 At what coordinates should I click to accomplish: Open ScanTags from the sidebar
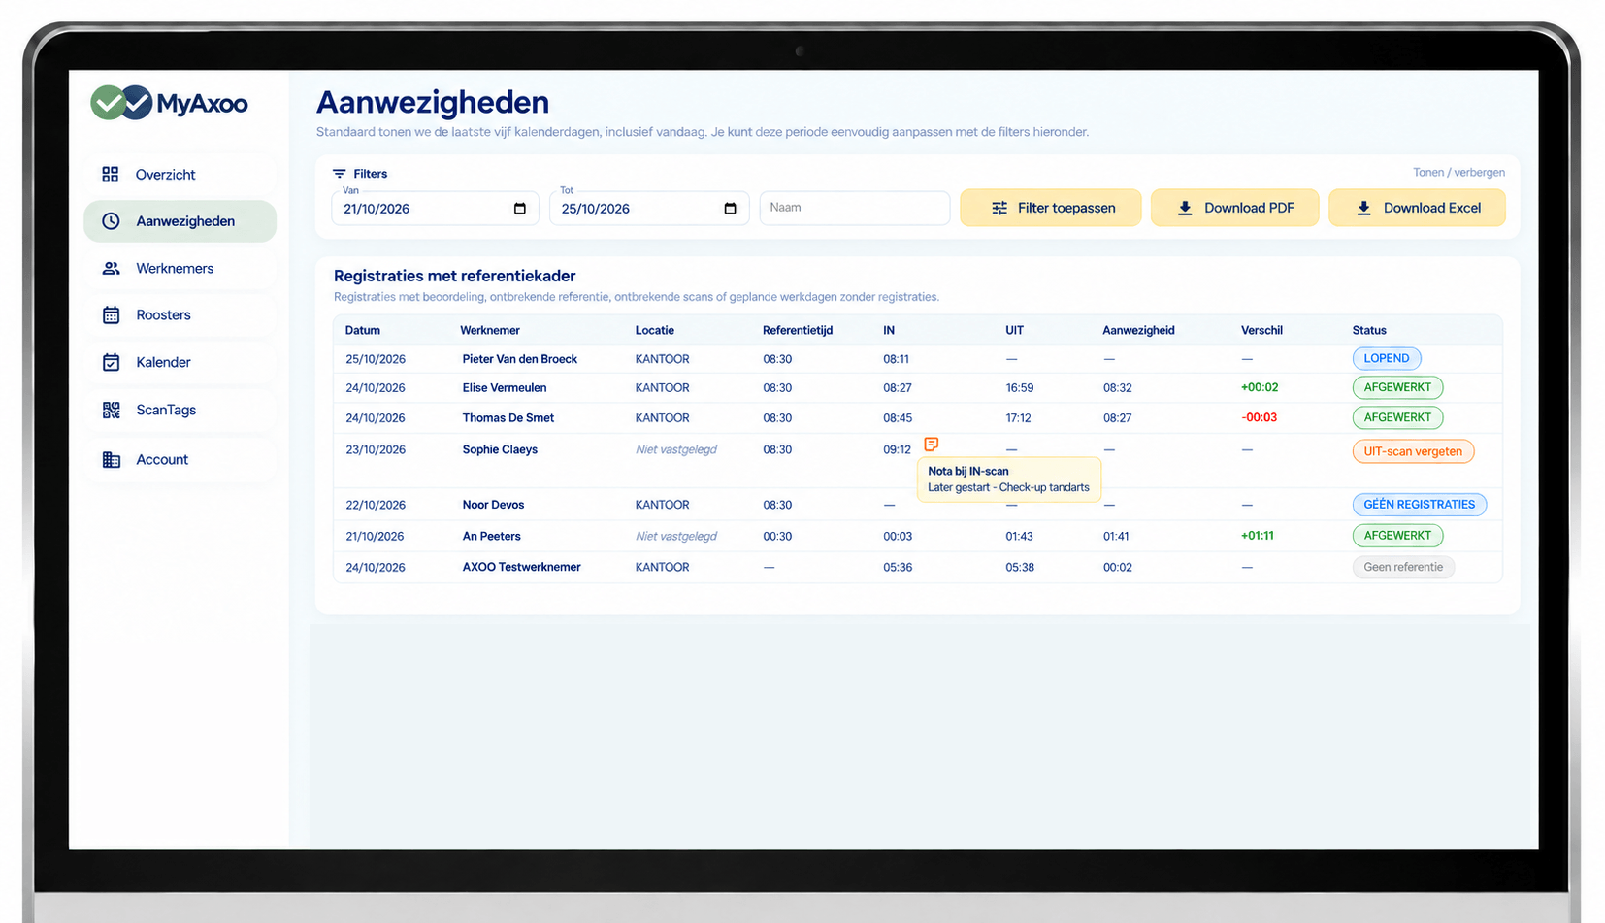pyautogui.click(x=180, y=410)
